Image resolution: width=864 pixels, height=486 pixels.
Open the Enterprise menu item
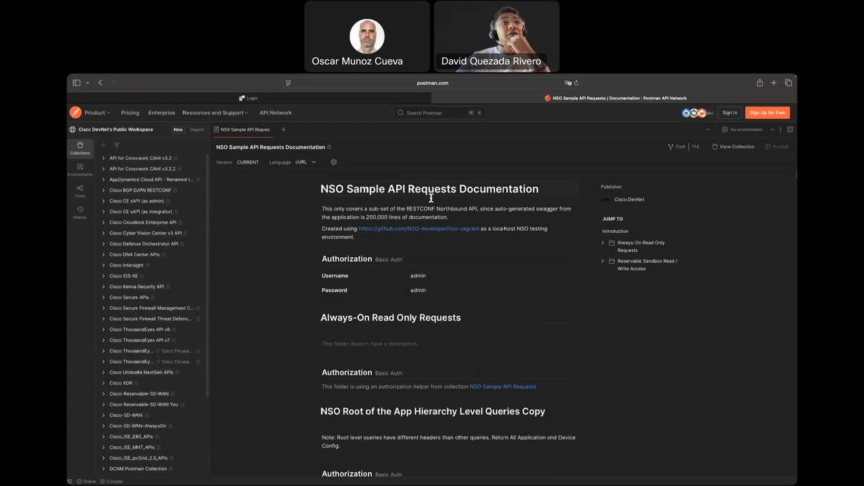[x=161, y=113]
